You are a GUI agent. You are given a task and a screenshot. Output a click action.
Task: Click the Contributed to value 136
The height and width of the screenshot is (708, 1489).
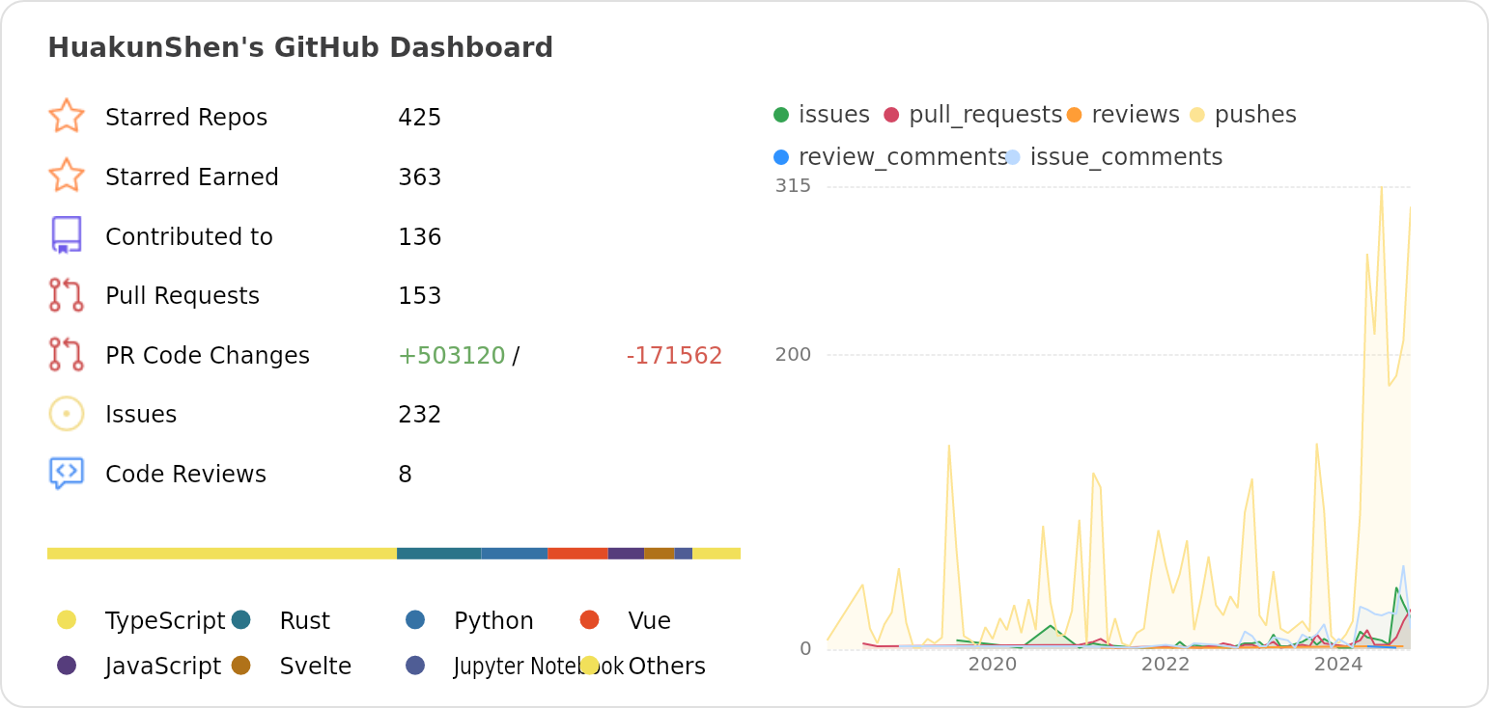tap(420, 237)
